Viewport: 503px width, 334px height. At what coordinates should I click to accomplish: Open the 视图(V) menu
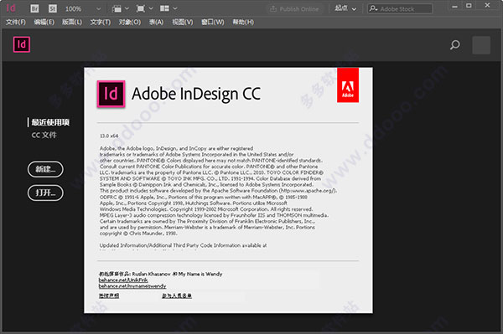(183, 22)
